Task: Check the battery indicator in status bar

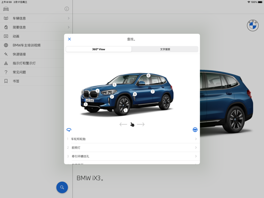Action: [260, 2]
